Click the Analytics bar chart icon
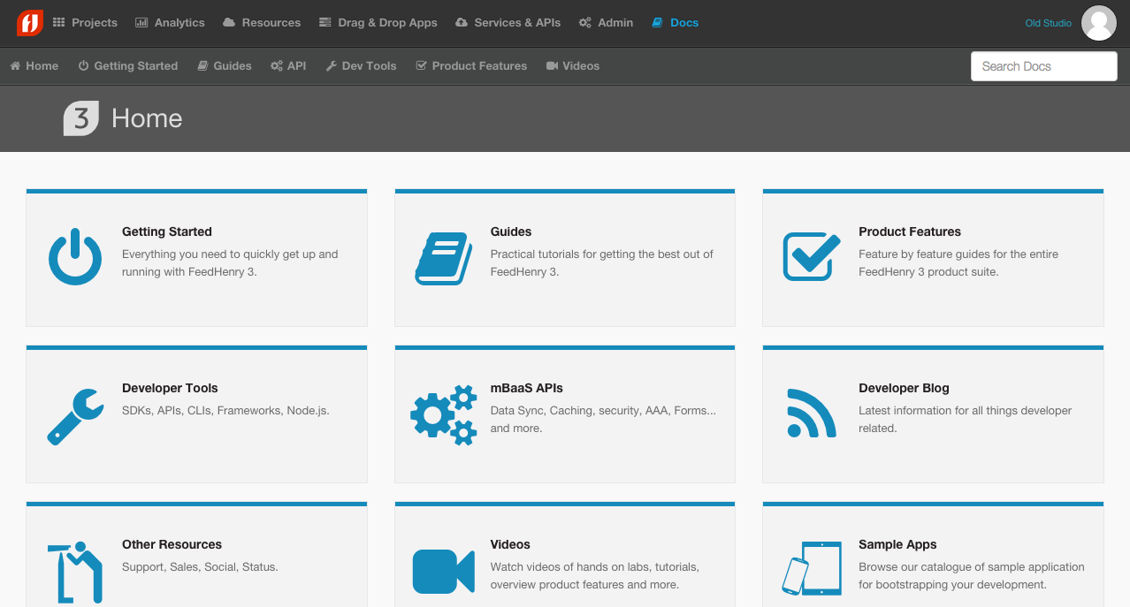Viewport: 1130px width, 607px height. pyautogui.click(x=141, y=23)
